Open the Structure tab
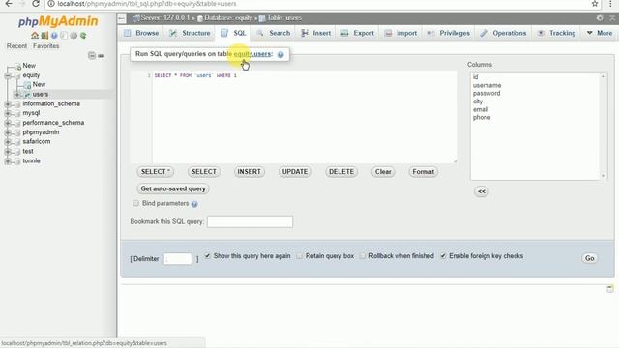The height and width of the screenshot is (348, 619). tap(190, 33)
